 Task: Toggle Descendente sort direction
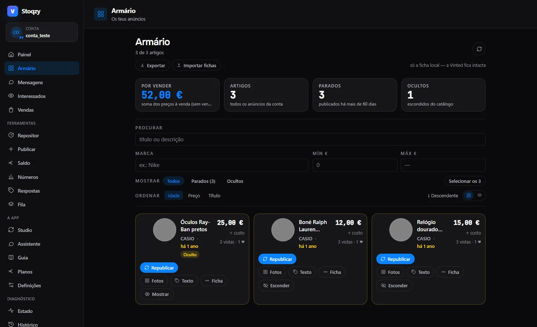tap(443, 195)
